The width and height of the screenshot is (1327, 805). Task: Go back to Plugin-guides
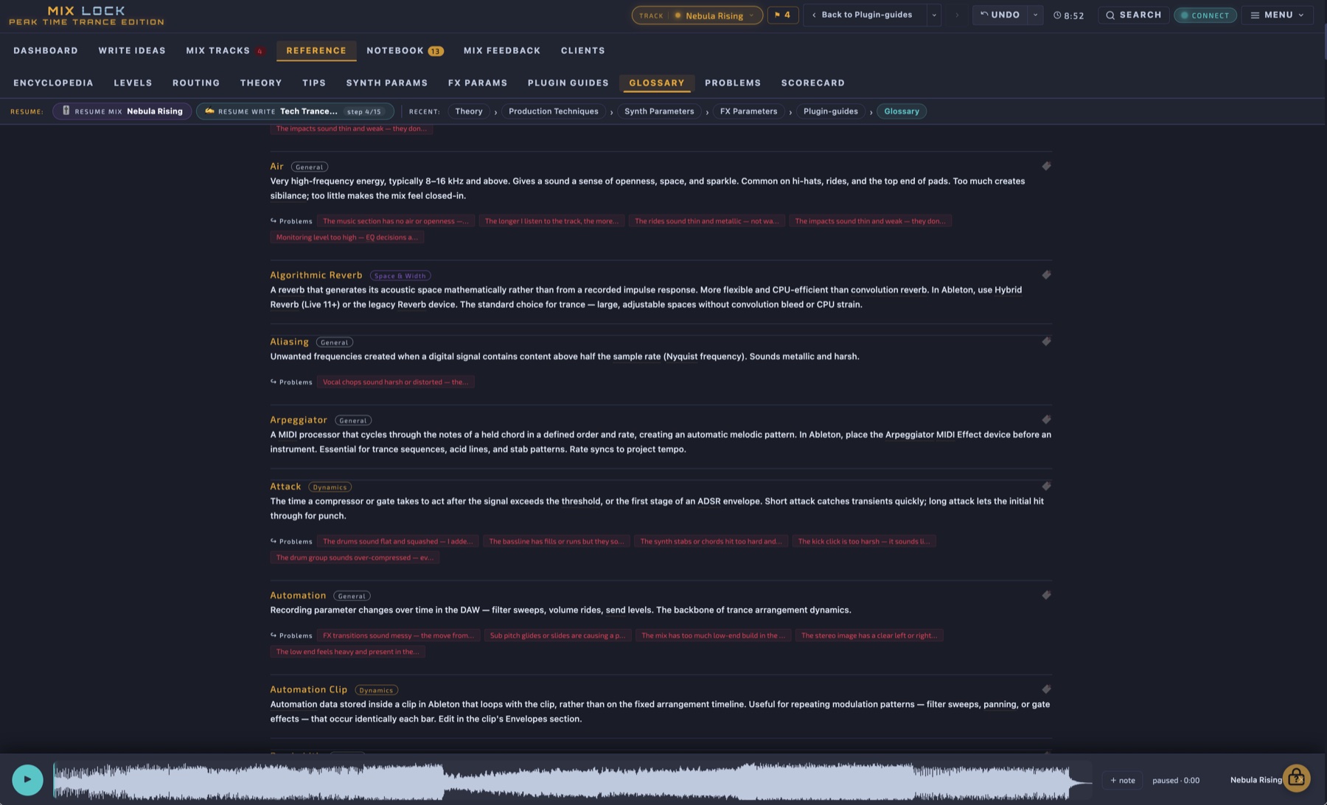[x=864, y=15]
